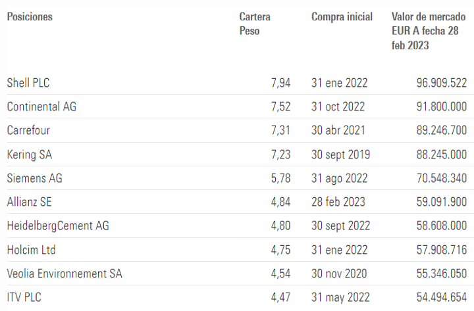474x311 pixels.
Task: Select the HeidelbergCement AG holding
Action: coord(58,226)
